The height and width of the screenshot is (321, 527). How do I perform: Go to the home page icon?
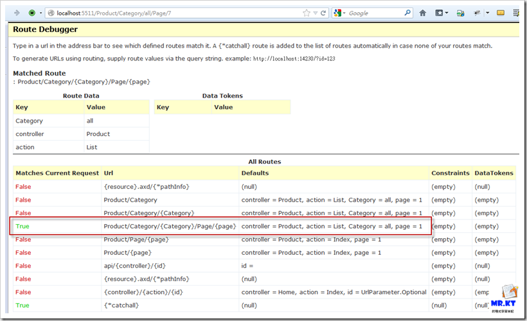pyautogui.click(x=423, y=13)
